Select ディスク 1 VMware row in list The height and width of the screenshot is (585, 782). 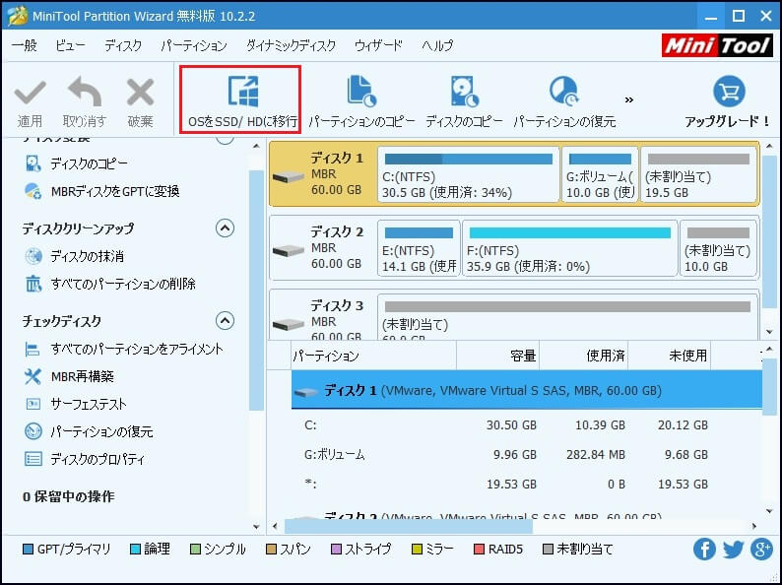pos(527,390)
